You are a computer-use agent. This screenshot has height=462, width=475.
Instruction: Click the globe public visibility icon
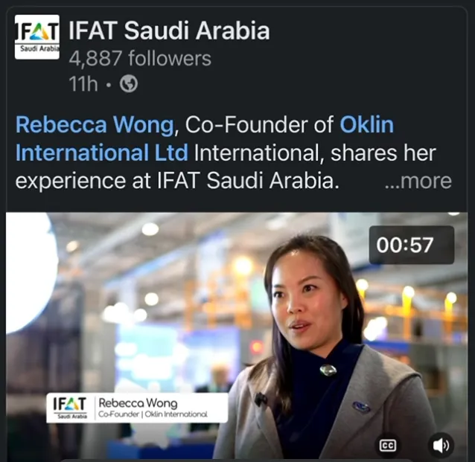pyautogui.click(x=129, y=84)
